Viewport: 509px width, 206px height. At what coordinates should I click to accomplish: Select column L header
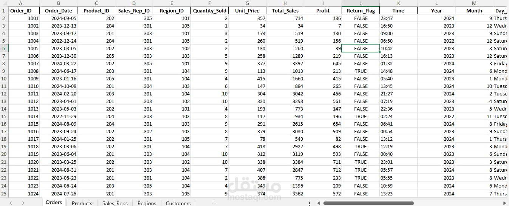[x=436, y=3]
